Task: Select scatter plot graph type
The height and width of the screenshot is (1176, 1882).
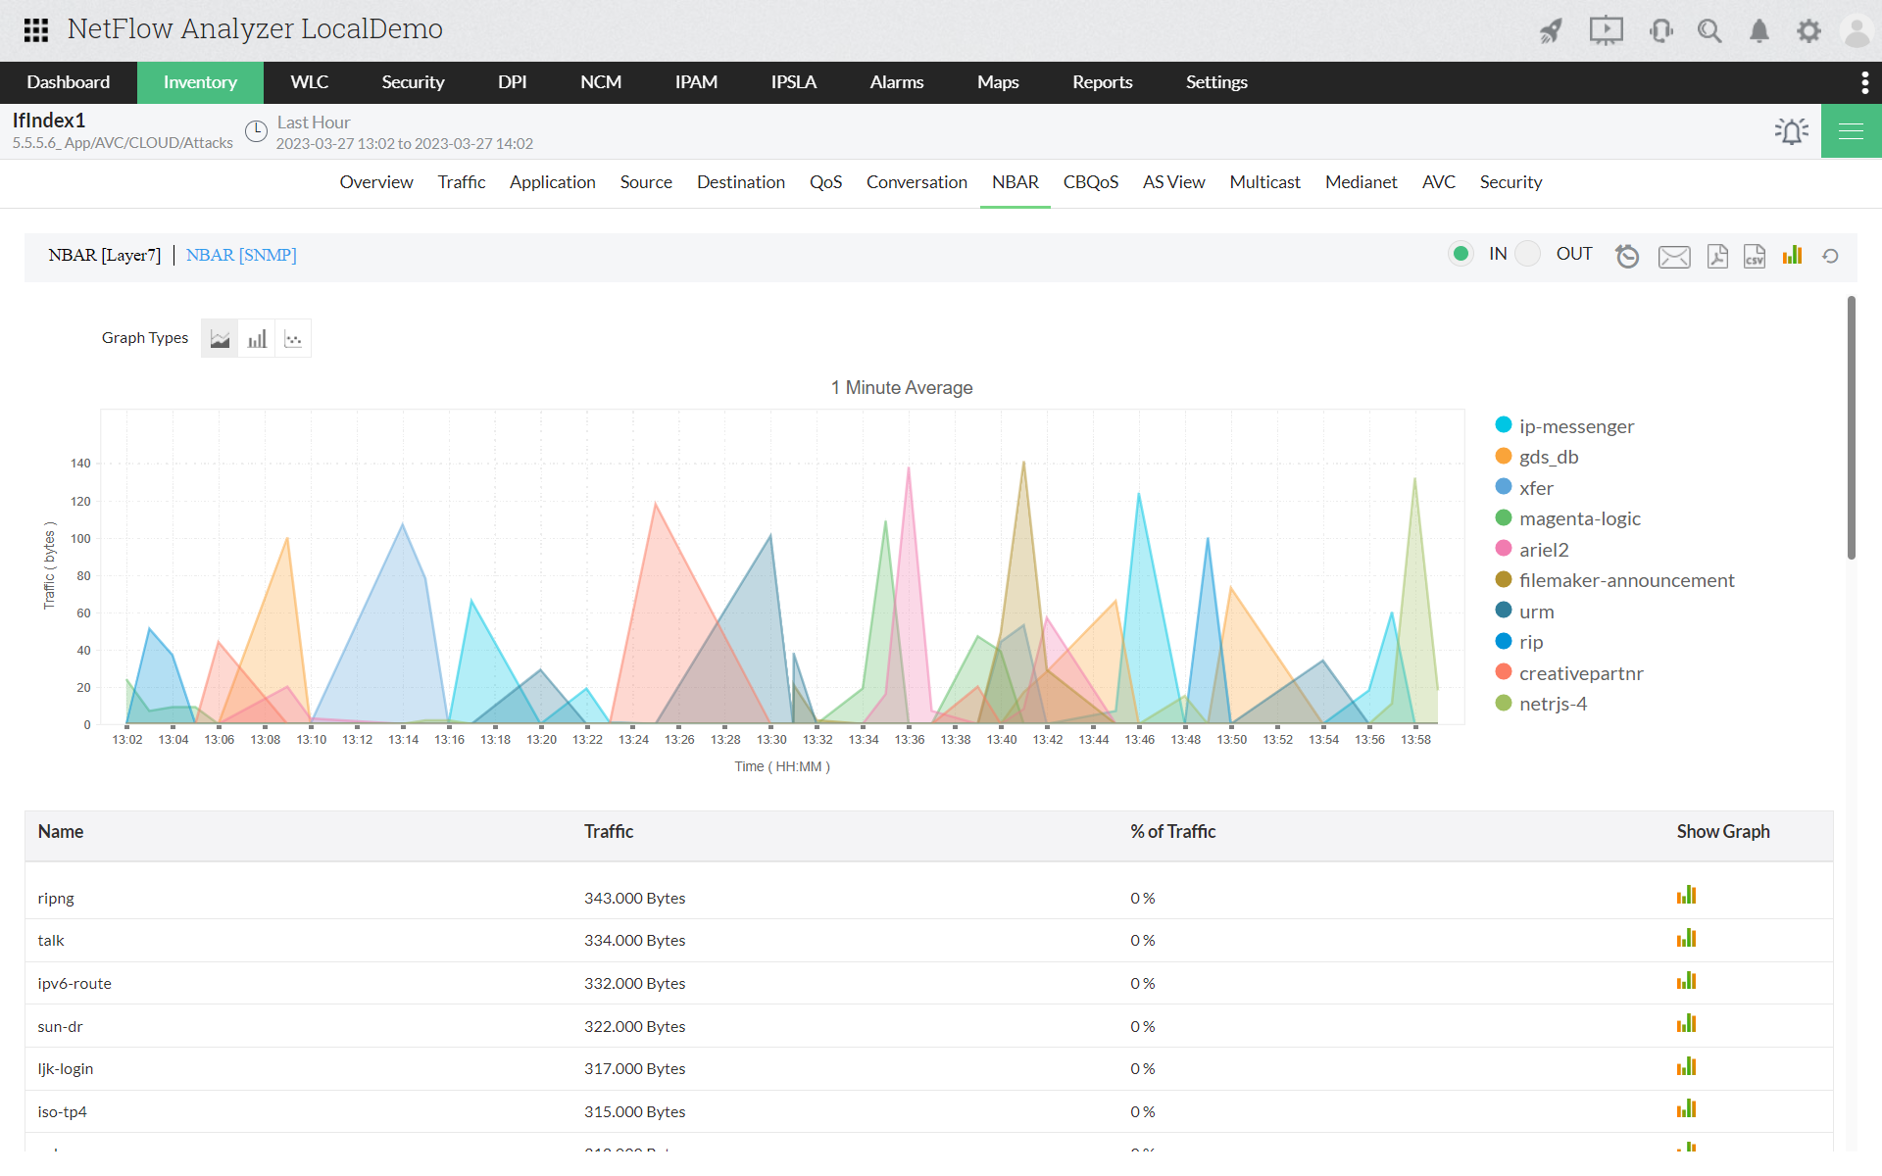Action: click(293, 339)
